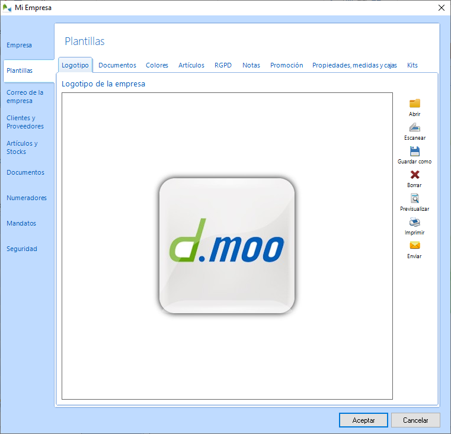The image size is (451, 434).
Task: Select Documentos in the left sidebar
Action: click(25, 172)
